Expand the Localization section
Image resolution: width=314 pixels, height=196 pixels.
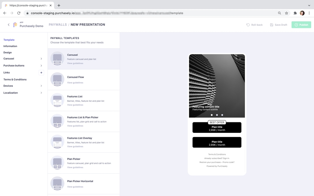pos(41,93)
